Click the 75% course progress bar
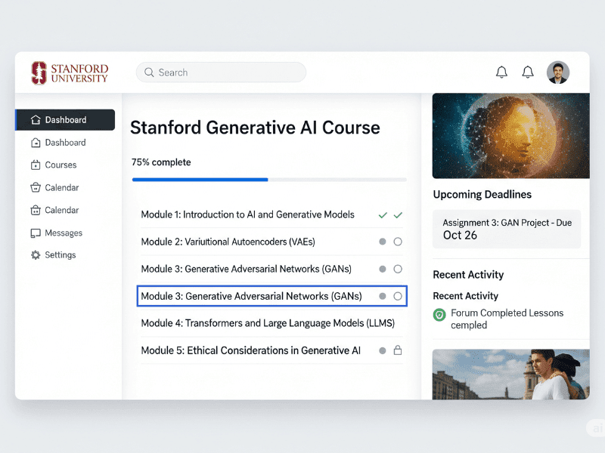Viewport: 605px width, 453px height. (x=269, y=180)
